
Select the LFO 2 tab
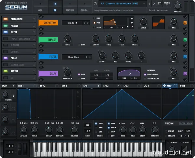click(x=111, y=86)
